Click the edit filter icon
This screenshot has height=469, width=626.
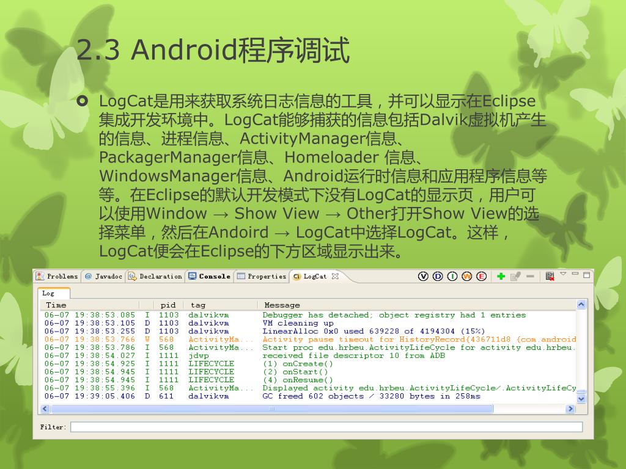tap(515, 276)
